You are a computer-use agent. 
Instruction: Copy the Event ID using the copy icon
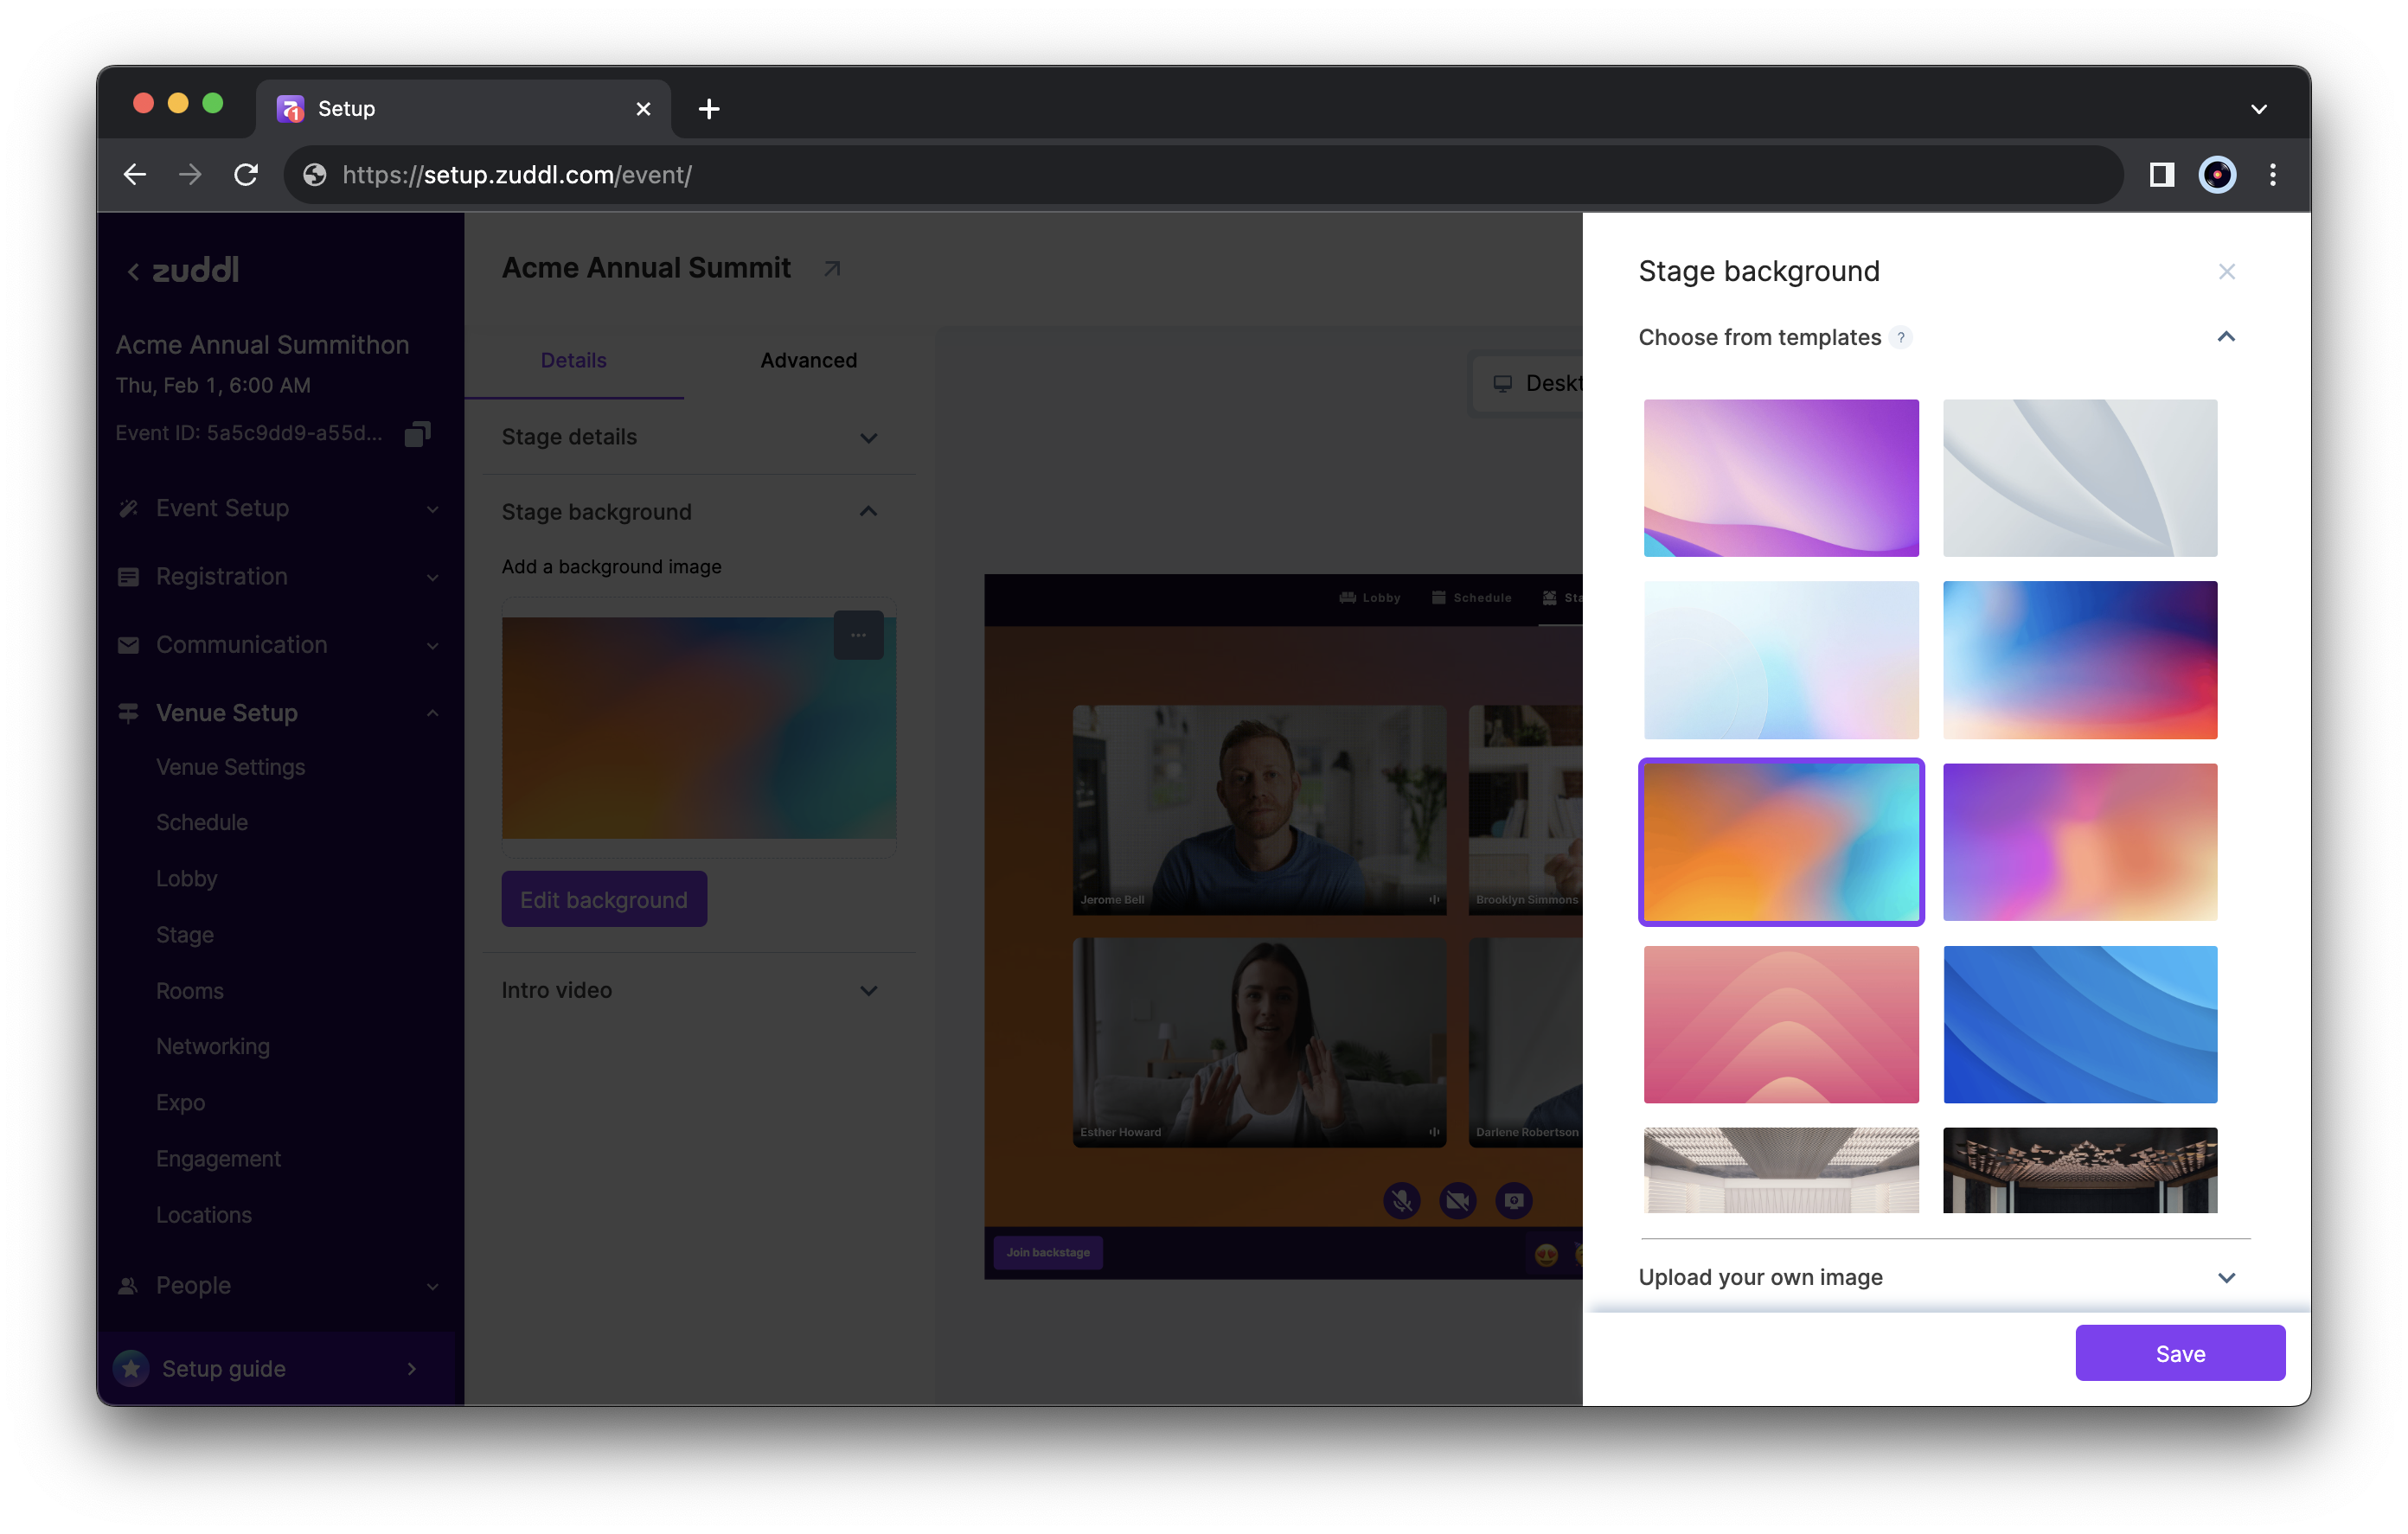417,432
